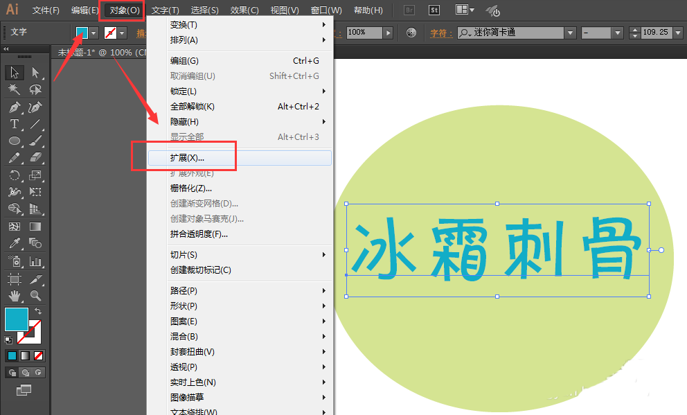Set paint mode to None
Viewport: 687px width, 415px height.
(x=39, y=356)
